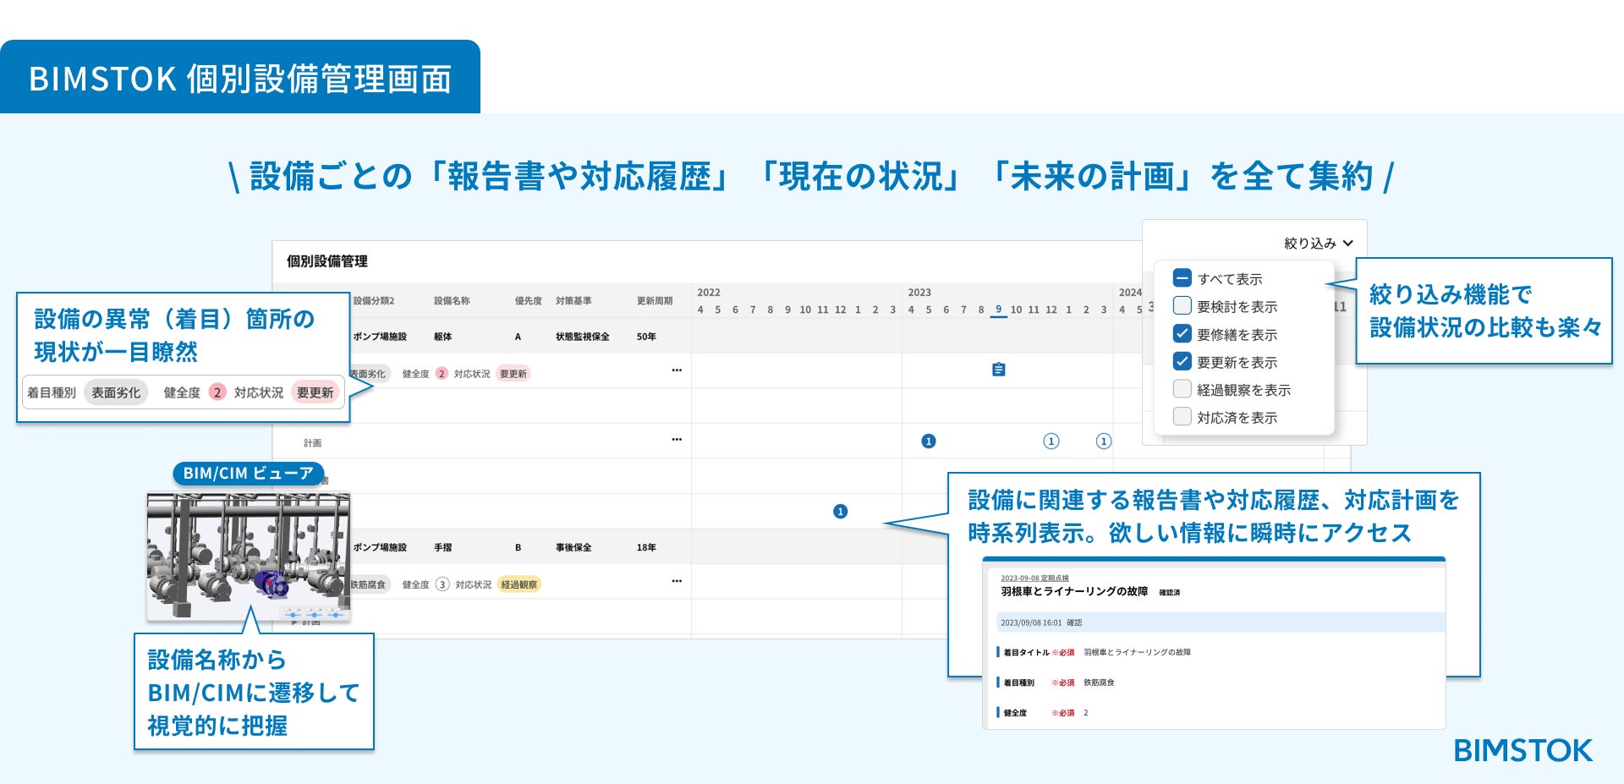Open the 絞り込み filter dropdown
1624x784 pixels.
pos(1319,244)
